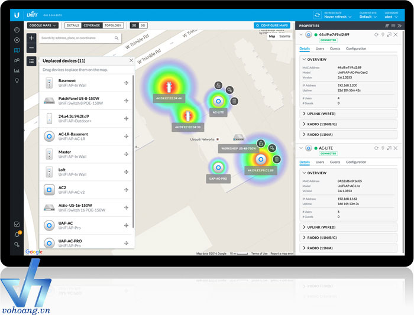Viewport: 414px width, 315px height.
Task: Open the Settings gears icon in sidebar
Action: [17, 245]
